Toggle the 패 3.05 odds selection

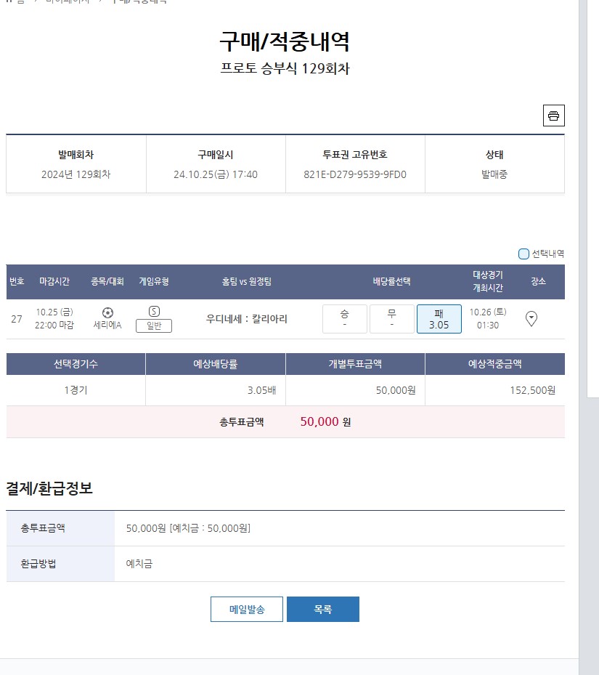pyautogui.click(x=439, y=318)
